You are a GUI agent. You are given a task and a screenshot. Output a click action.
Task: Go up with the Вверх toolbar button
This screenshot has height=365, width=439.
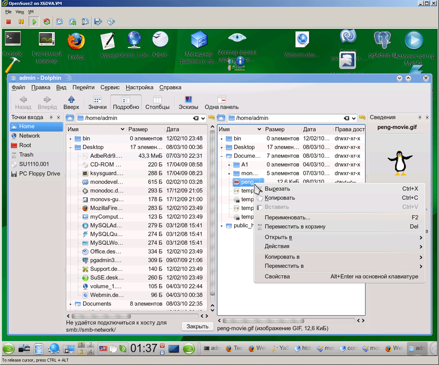71,103
